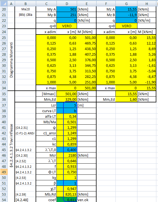The image size is (158, 202).
Task: Click the green coef result cell 0,611
Action: 67,200
